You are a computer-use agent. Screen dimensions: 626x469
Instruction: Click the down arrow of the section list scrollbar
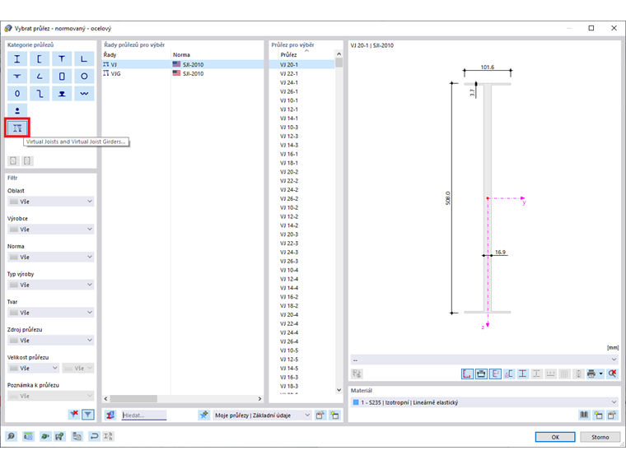click(x=339, y=390)
